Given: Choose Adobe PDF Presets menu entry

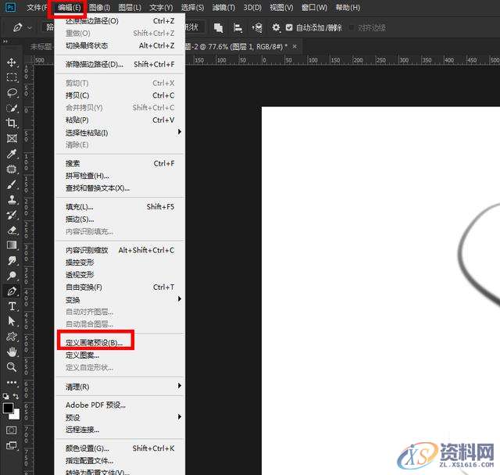Looking at the screenshot, I should tap(120, 405).
